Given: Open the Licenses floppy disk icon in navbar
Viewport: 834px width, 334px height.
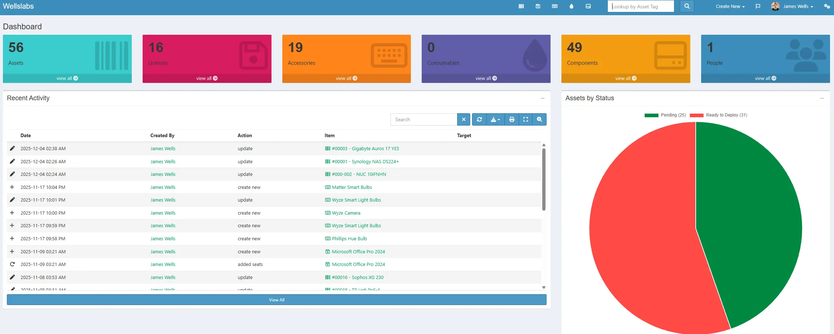Looking at the screenshot, I should (x=538, y=6).
